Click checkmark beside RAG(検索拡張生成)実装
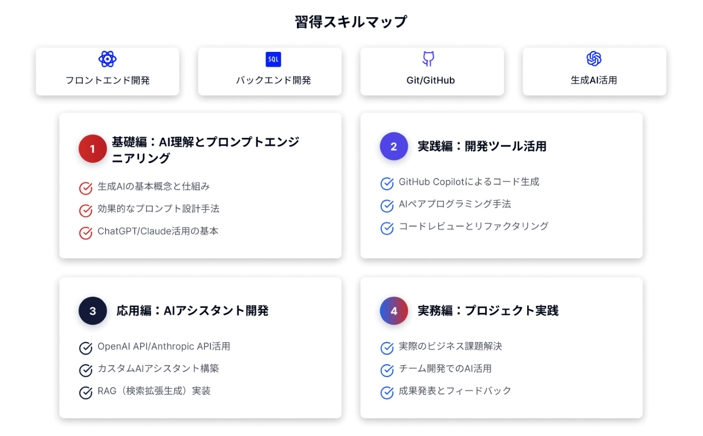 [85, 392]
